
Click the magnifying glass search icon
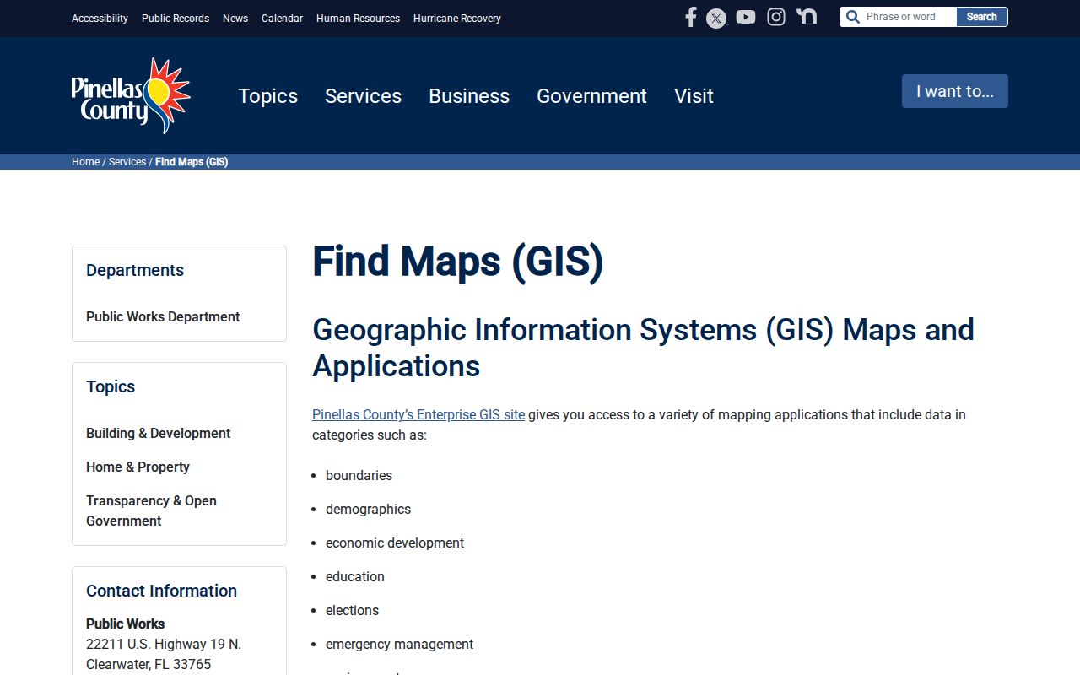tap(852, 17)
